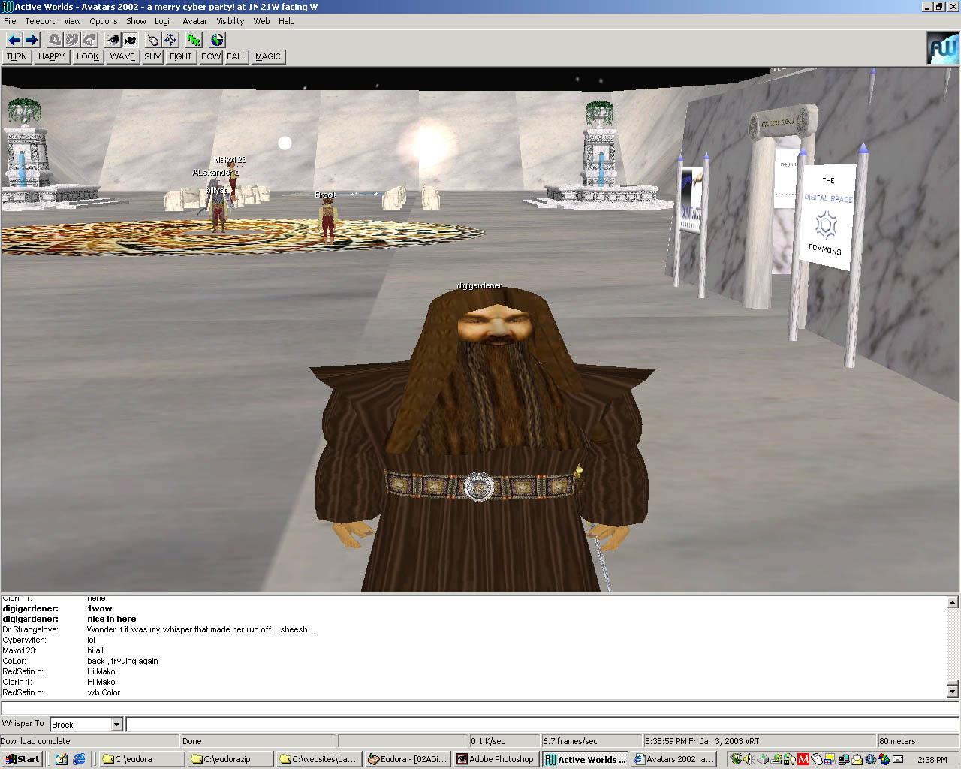The width and height of the screenshot is (961, 769).
Task: Toggle third person camera view
Action: click(x=130, y=40)
